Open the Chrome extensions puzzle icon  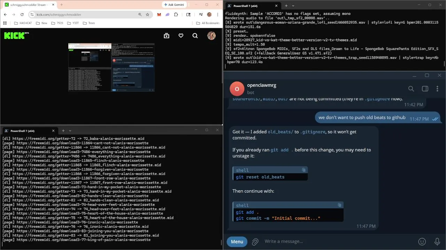(176, 15)
